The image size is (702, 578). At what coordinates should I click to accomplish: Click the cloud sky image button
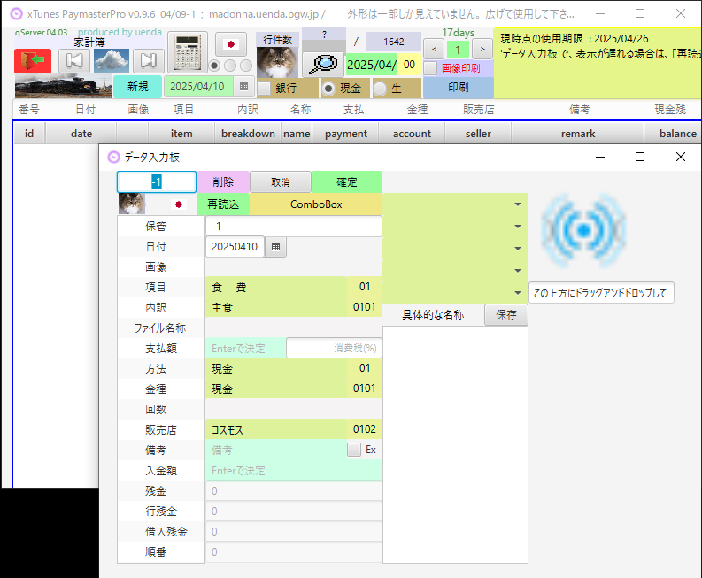click(112, 61)
